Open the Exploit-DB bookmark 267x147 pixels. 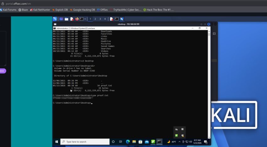[x=60, y=10]
